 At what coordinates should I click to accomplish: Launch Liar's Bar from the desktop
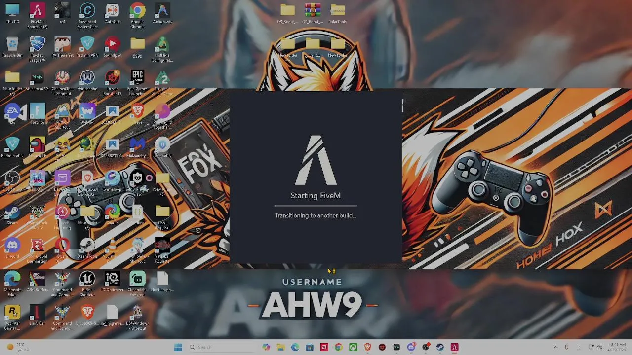[38, 316]
